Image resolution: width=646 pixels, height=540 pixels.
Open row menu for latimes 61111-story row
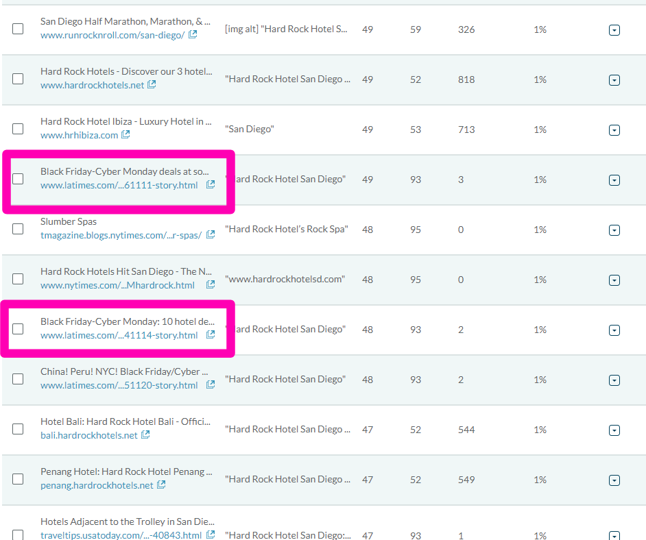(x=614, y=180)
